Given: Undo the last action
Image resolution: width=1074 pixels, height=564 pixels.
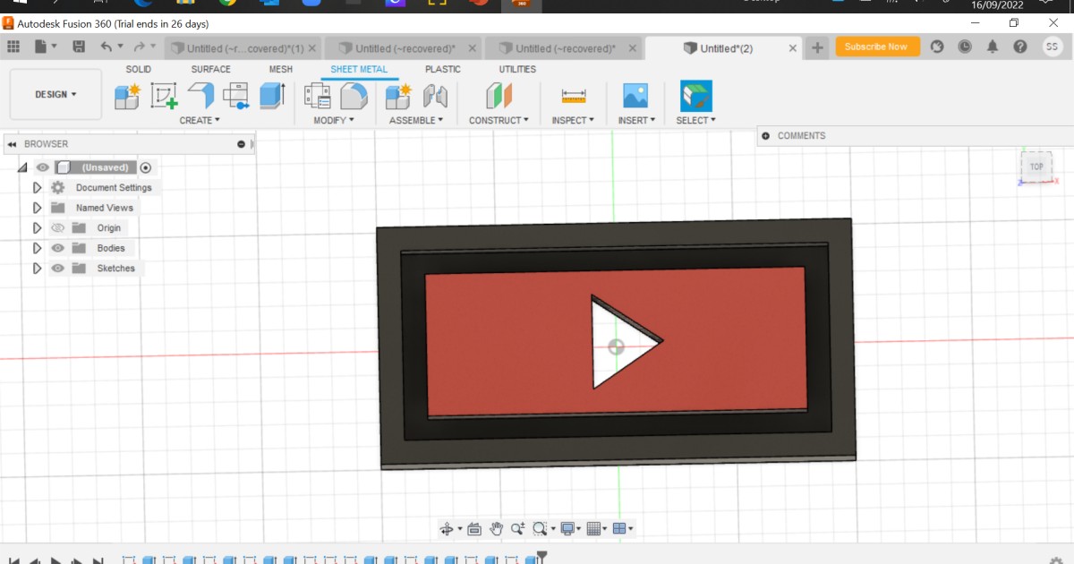Looking at the screenshot, I should (x=107, y=47).
